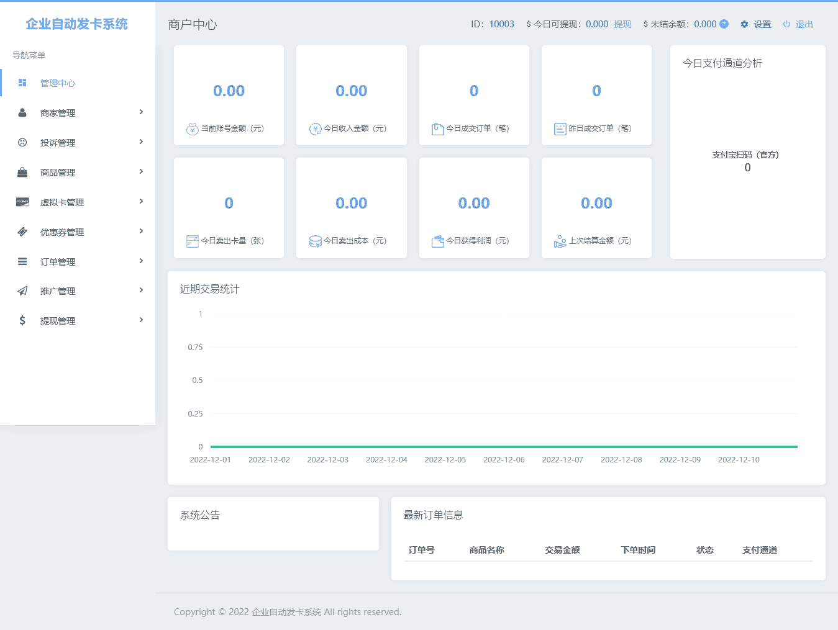Click the 设置 settings link

pyautogui.click(x=762, y=24)
